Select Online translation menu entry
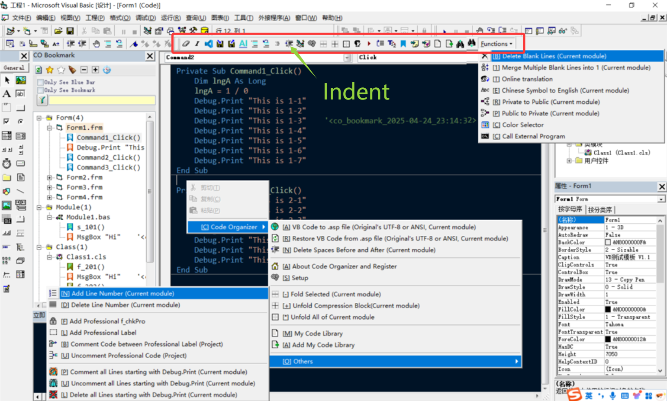This screenshot has width=667, height=401. tap(571, 79)
